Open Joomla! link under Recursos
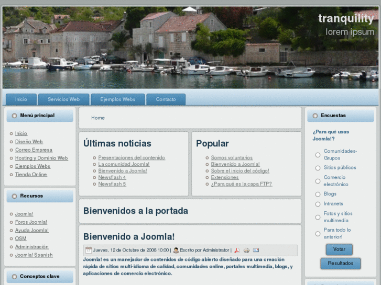The height and width of the screenshot is (285, 381). point(24,214)
